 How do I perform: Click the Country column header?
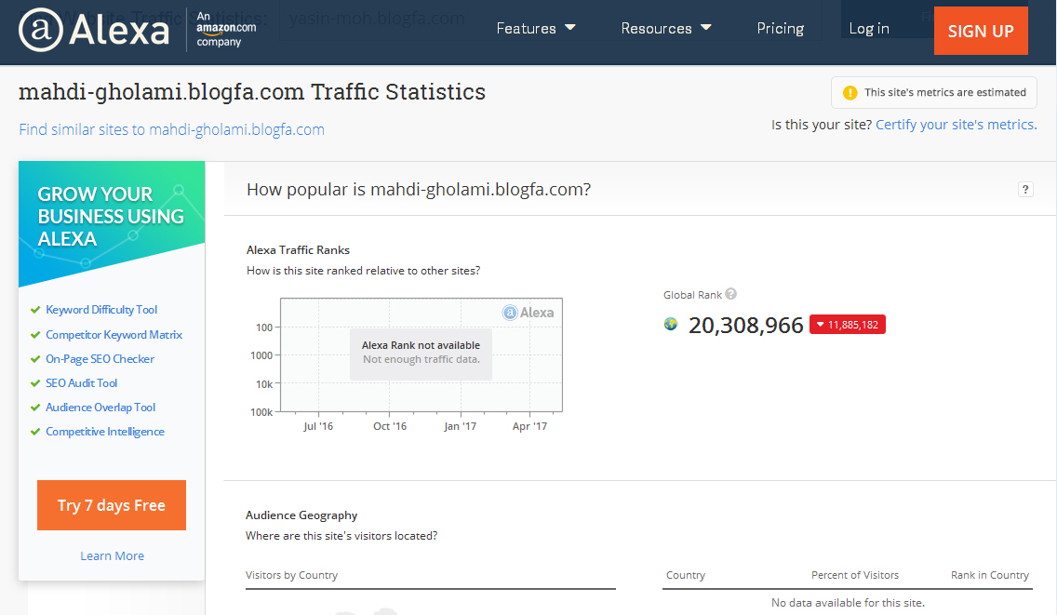(686, 575)
